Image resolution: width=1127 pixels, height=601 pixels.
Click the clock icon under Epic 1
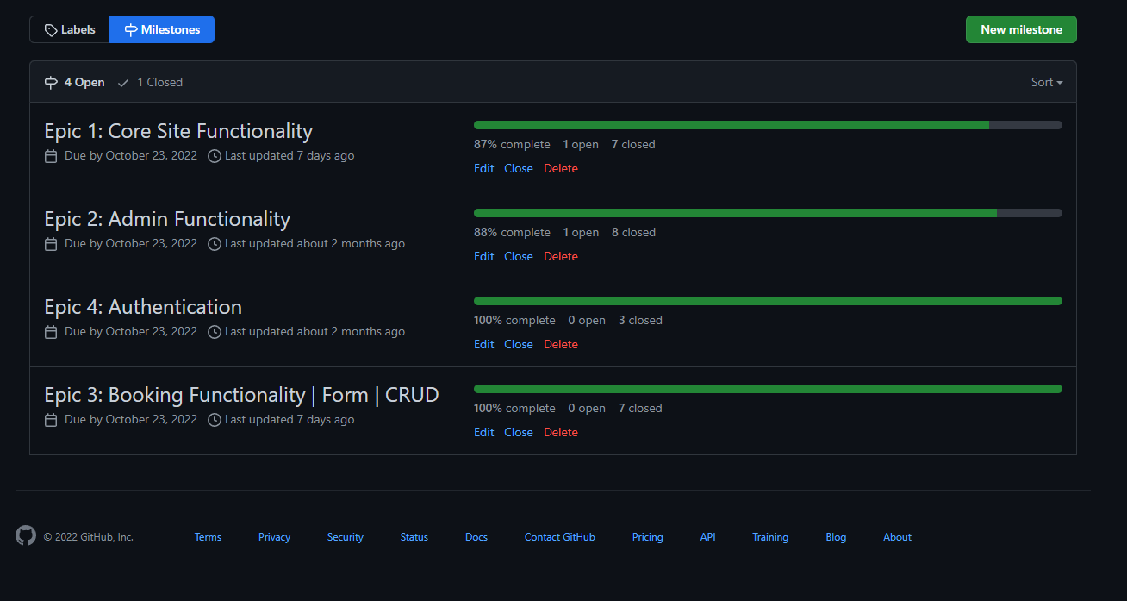pyautogui.click(x=215, y=156)
